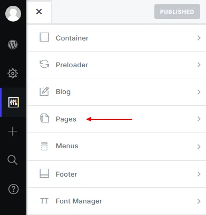The width and height of the screenshot is (206, 215).
Task: Click the Preloader refresh icon
Action: click(44, 64)
